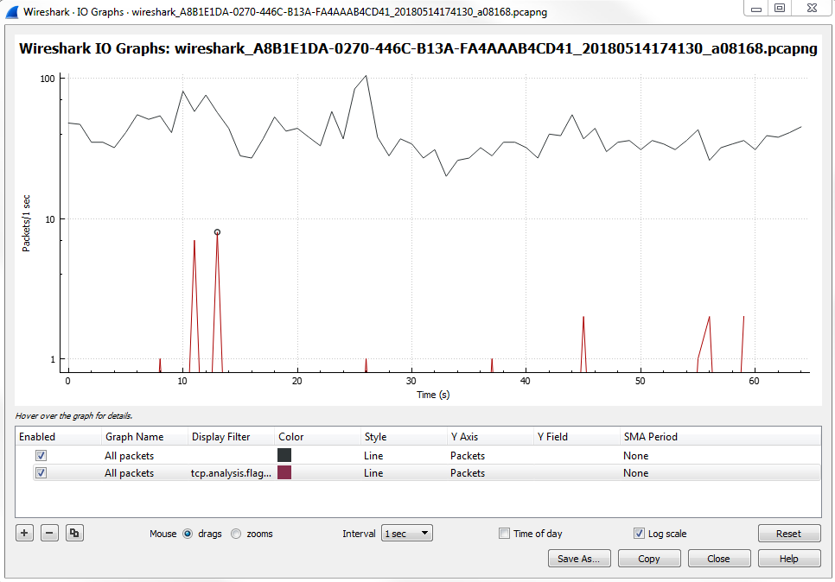Image resolution: width=835 pixels, height=582 pixels.
Task: Select the Mouse drags radio button
Action: tap(188, 534)
